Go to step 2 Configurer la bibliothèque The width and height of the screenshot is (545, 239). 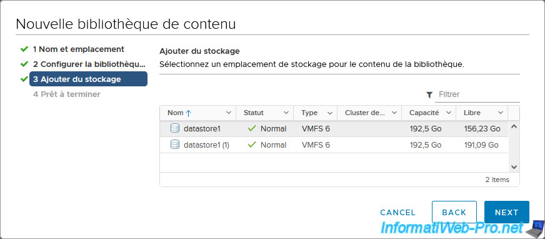tap(88, 64)
